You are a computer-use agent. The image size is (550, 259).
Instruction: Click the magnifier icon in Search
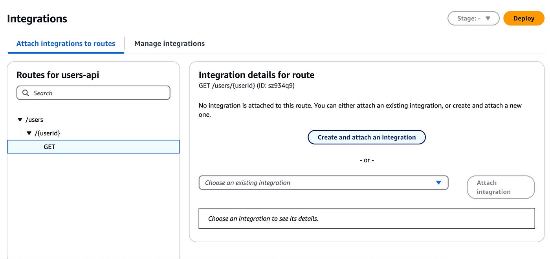point(26,93)
